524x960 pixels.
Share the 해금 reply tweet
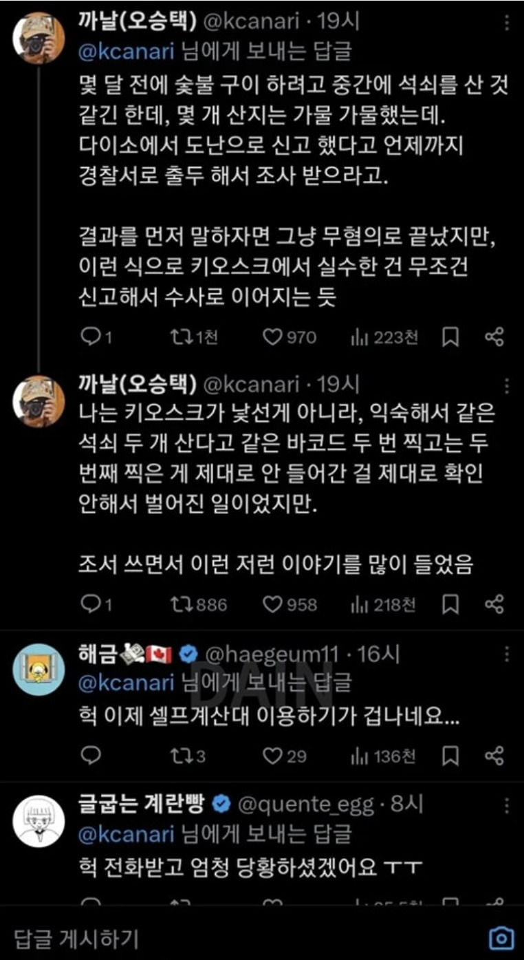click(494, 756)
